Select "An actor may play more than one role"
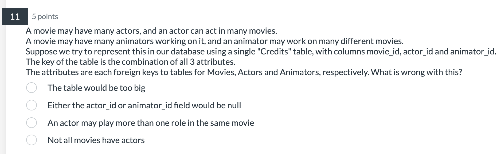Viewport: 501px width, 154px height. coord(32,122)
